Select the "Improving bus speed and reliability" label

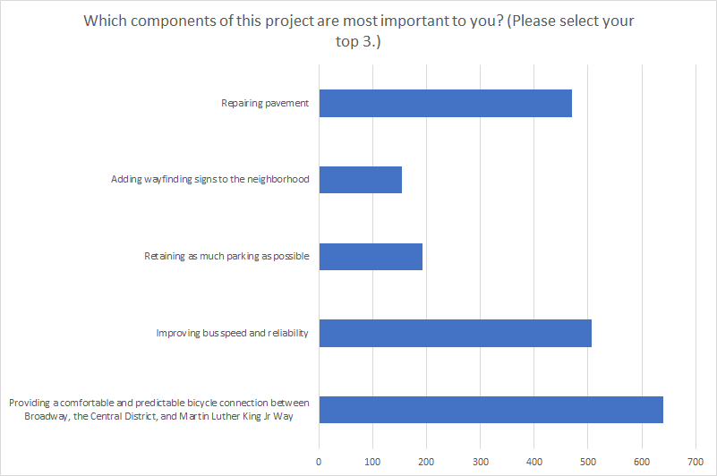click(x=232, y=334)
